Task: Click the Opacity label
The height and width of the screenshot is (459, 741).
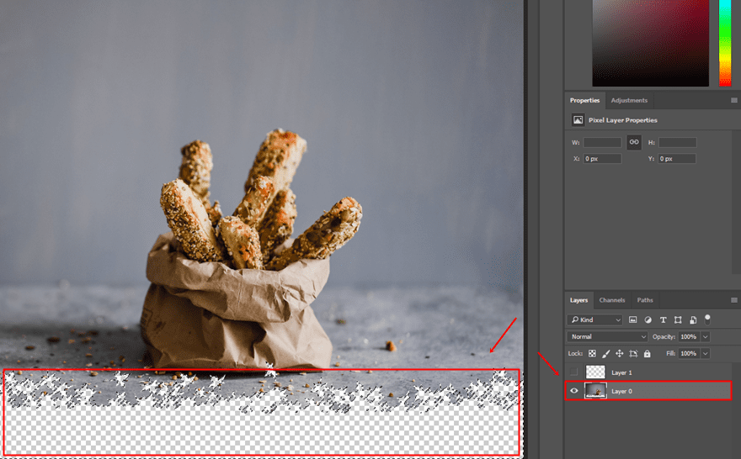Action: pyautogui.click(x=664, y=337)
